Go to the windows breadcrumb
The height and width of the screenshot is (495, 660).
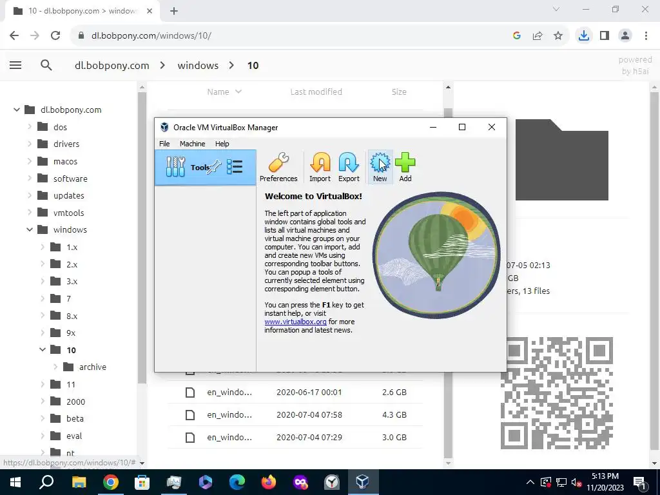pyautogui.click(x=198, y=65)
